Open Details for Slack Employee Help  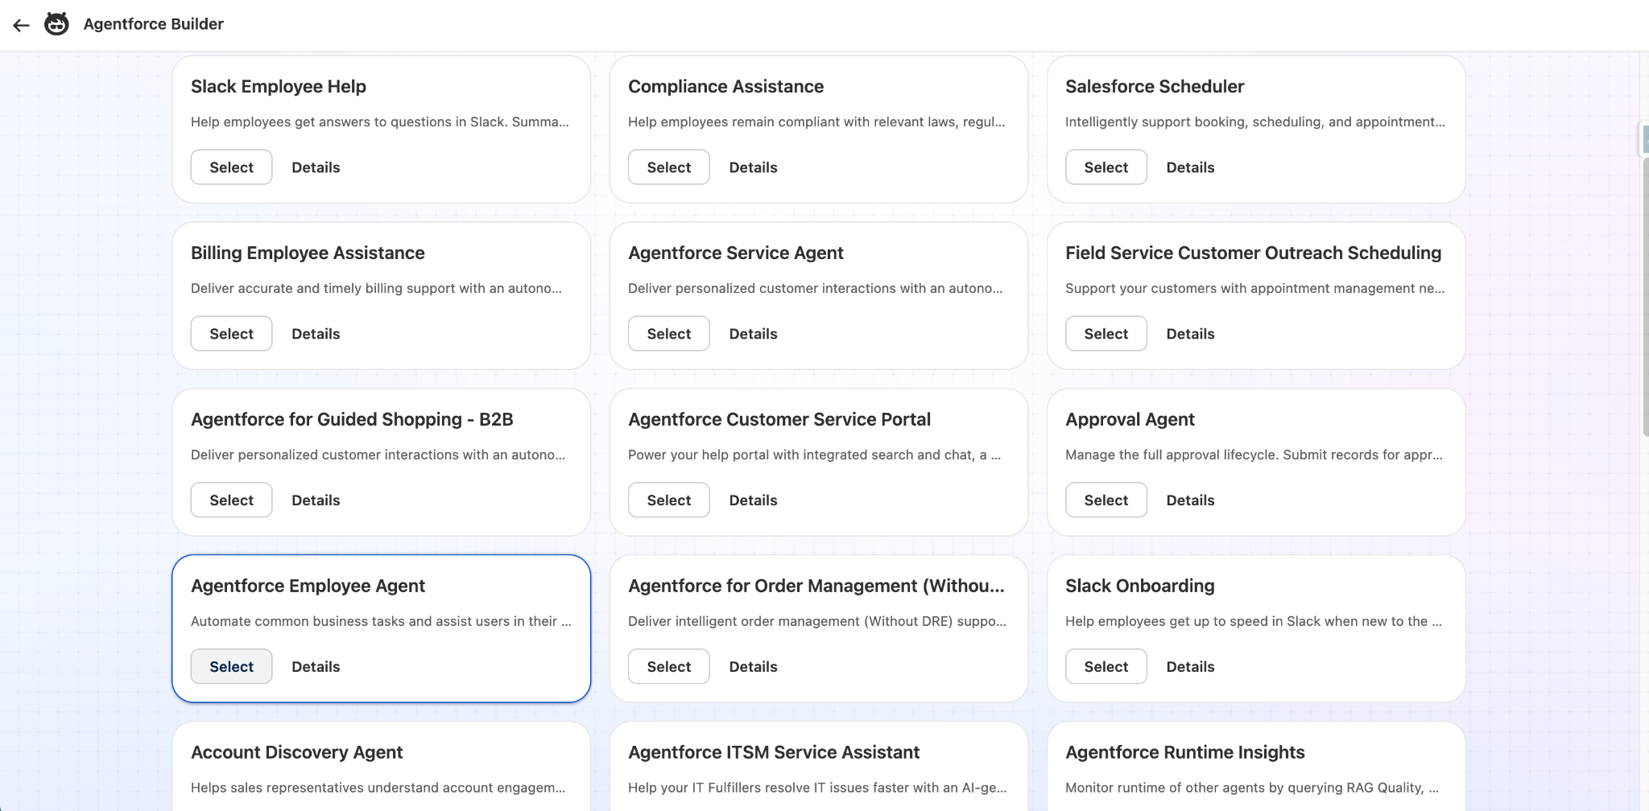(x=316, y=167)
